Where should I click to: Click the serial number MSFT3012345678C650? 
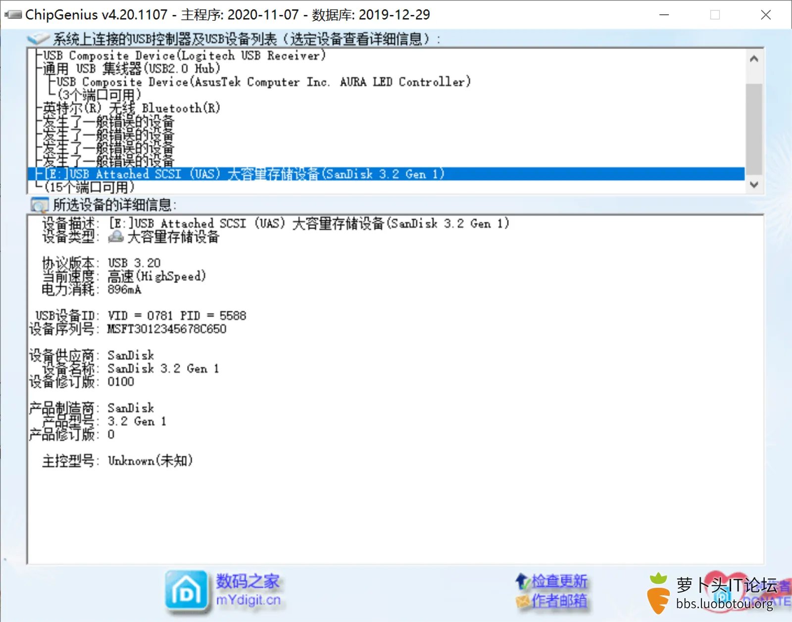pos(167,329)
